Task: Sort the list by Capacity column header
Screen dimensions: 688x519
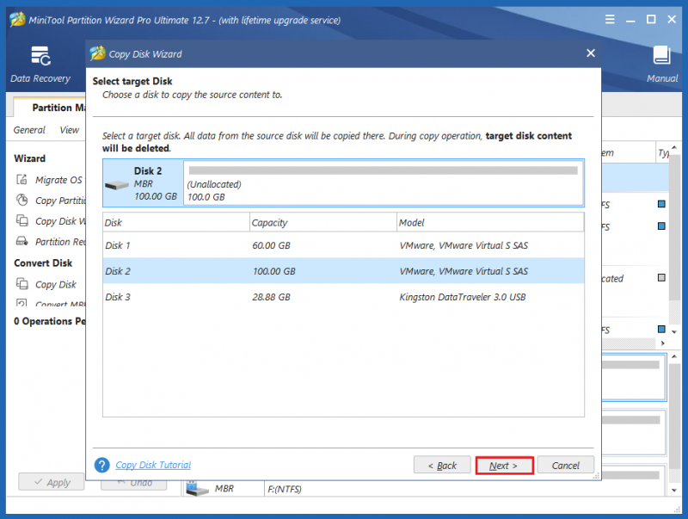Action: (x=323, y=222)
